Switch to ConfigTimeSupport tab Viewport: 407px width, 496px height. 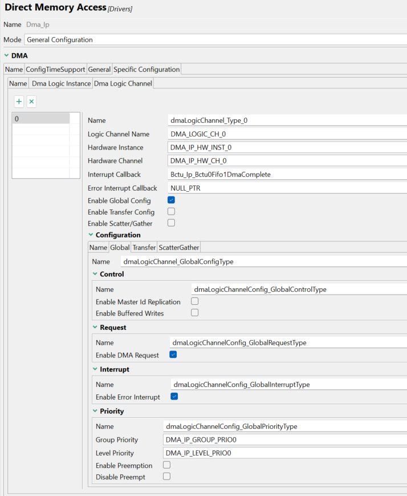pos(55,69)
